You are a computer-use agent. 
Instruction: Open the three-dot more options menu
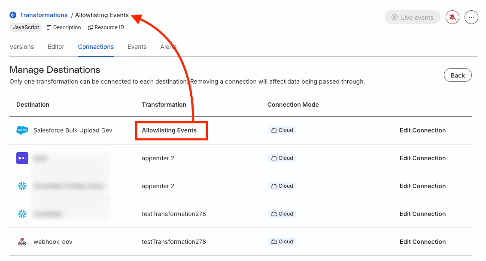pyautogui.click(x=471, y=17)
